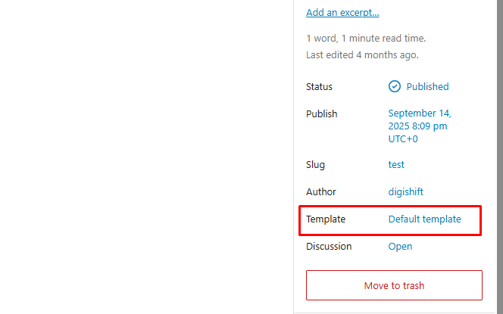
Task: Click the Last edited 4 months ago text
Action: (362, 54)
